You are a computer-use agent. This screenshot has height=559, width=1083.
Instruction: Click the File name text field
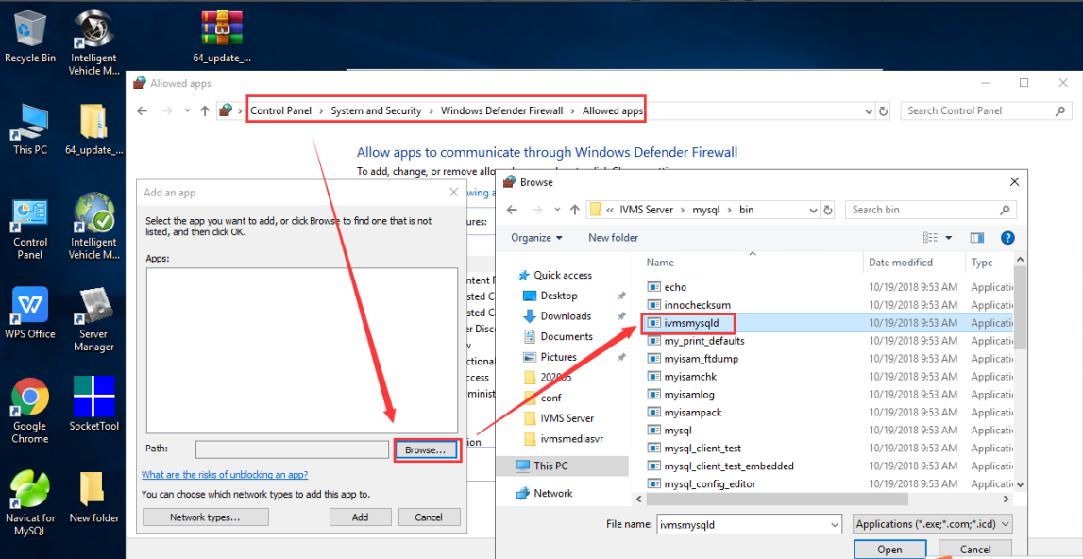[x=743, y=524]
